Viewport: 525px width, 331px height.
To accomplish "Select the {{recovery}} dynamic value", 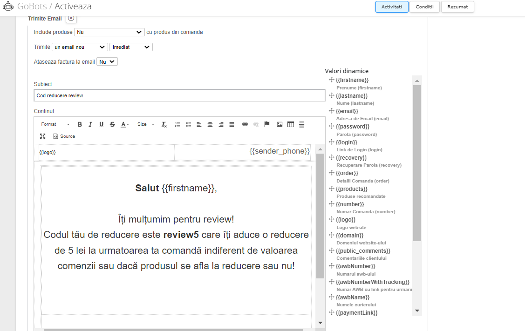I will [351, 158].
